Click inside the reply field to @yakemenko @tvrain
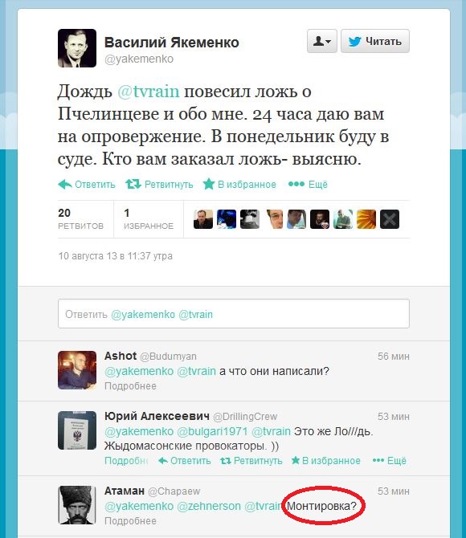The height and width of the screenshot is (538, 466). [x=234, y=314]
